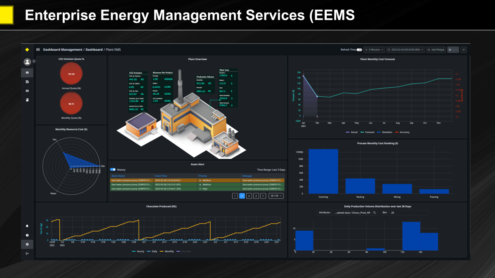This screenshot has height=278, width=495.
Task: Click the logout icon in sidebar
Action: [27, 253]
